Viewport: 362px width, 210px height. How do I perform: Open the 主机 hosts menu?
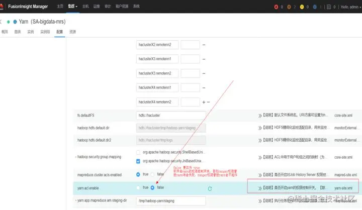85,6
